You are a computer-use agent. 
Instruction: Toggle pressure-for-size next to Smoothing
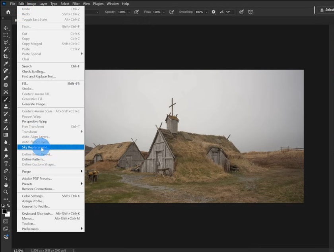coord(241,12)
